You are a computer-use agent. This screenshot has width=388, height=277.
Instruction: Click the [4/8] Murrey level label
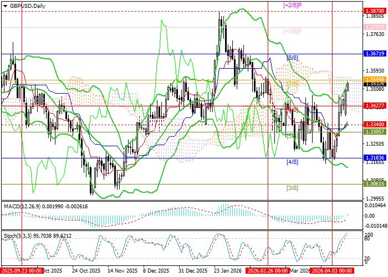292,162
